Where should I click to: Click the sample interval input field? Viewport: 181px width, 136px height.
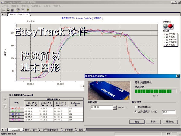coord(101,107)
